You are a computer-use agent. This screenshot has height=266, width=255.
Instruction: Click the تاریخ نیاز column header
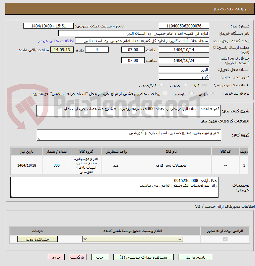click(x=27, y=152)
